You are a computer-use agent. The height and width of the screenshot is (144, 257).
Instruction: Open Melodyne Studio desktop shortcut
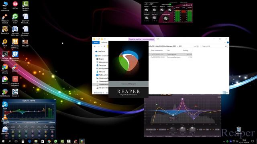coord(5,19)
